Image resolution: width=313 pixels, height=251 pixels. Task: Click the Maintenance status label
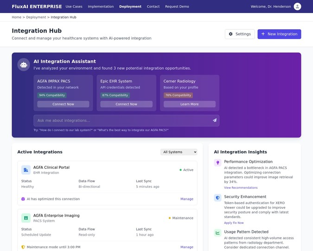click(x=183, y=218)
